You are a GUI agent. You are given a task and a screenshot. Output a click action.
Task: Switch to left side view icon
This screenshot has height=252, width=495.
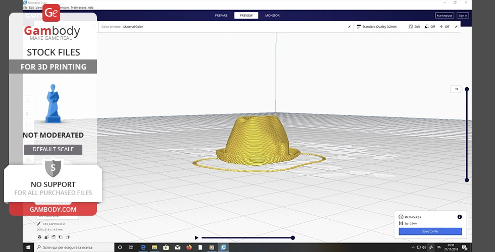tap(61, 237)
